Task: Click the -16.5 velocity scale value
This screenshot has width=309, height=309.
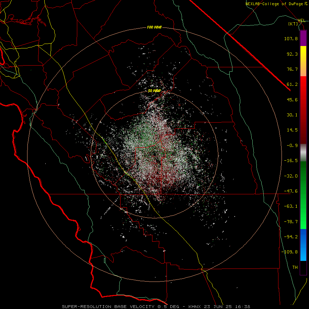Action: point(291,161)
